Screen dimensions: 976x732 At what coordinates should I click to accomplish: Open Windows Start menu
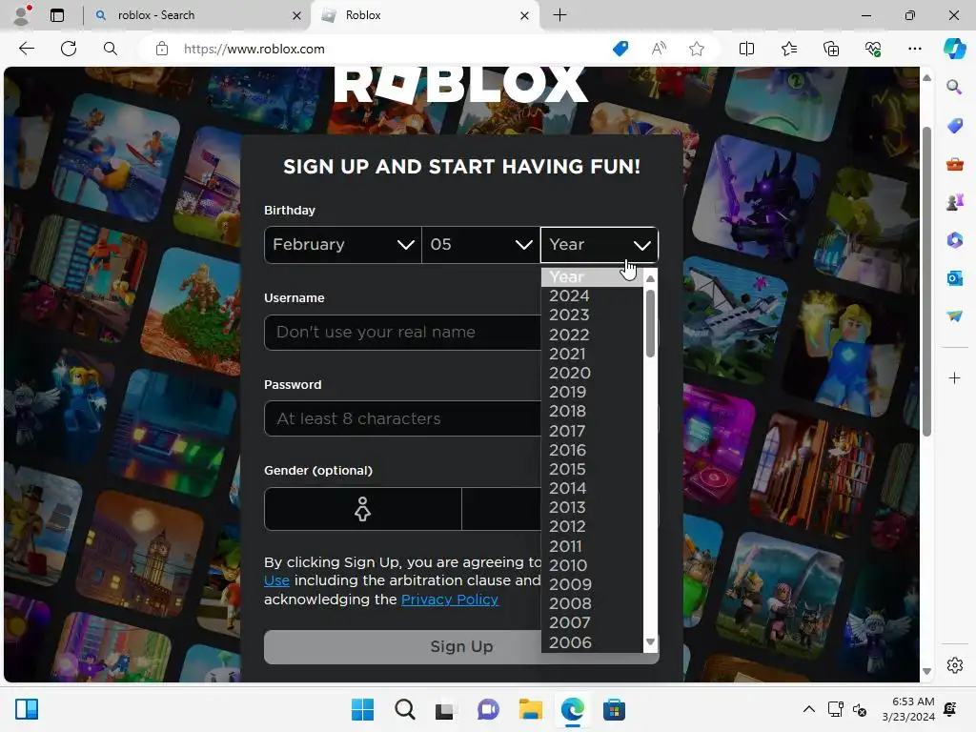363,709
